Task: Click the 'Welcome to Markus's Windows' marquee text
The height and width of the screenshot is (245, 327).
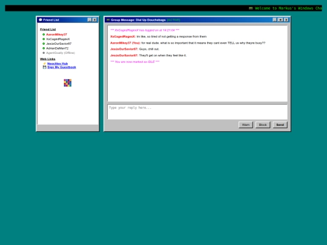Action: pos(288,8)
